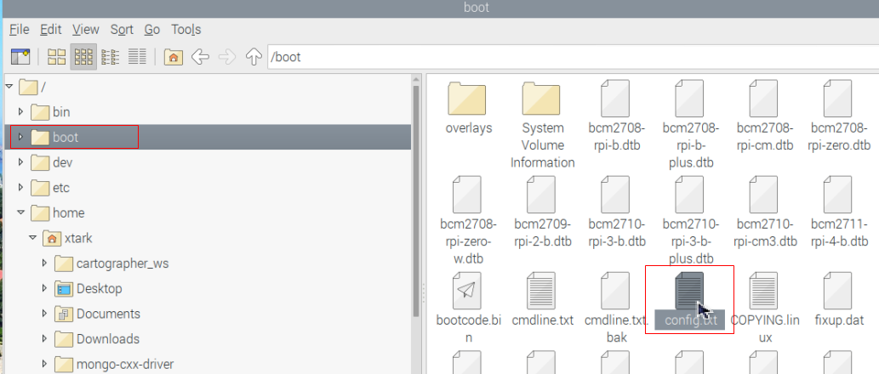Collapse the root / tree node
This screenshot has width=879, height=374.
pyautogui.click(x=9, y=86)
